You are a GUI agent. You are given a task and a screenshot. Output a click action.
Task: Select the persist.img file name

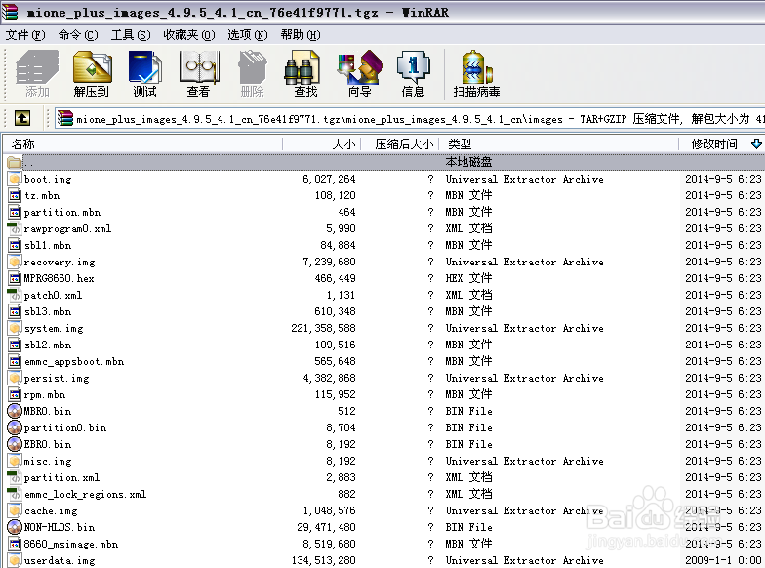[57, 379]
